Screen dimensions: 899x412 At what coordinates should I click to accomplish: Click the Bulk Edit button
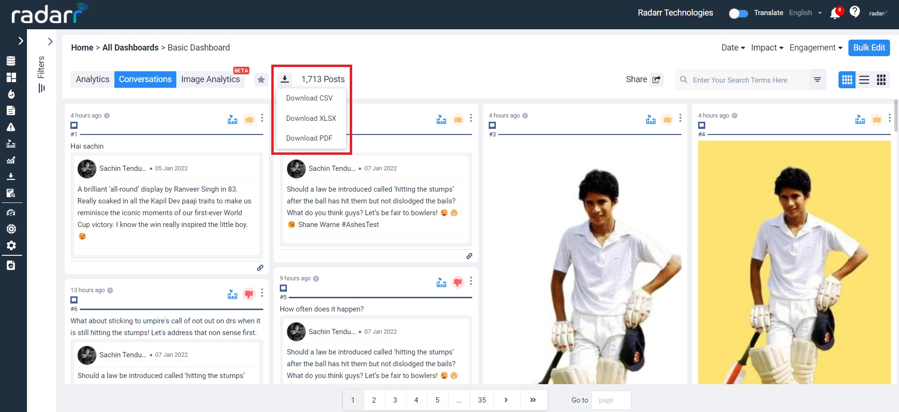click(x=869, y=48)
